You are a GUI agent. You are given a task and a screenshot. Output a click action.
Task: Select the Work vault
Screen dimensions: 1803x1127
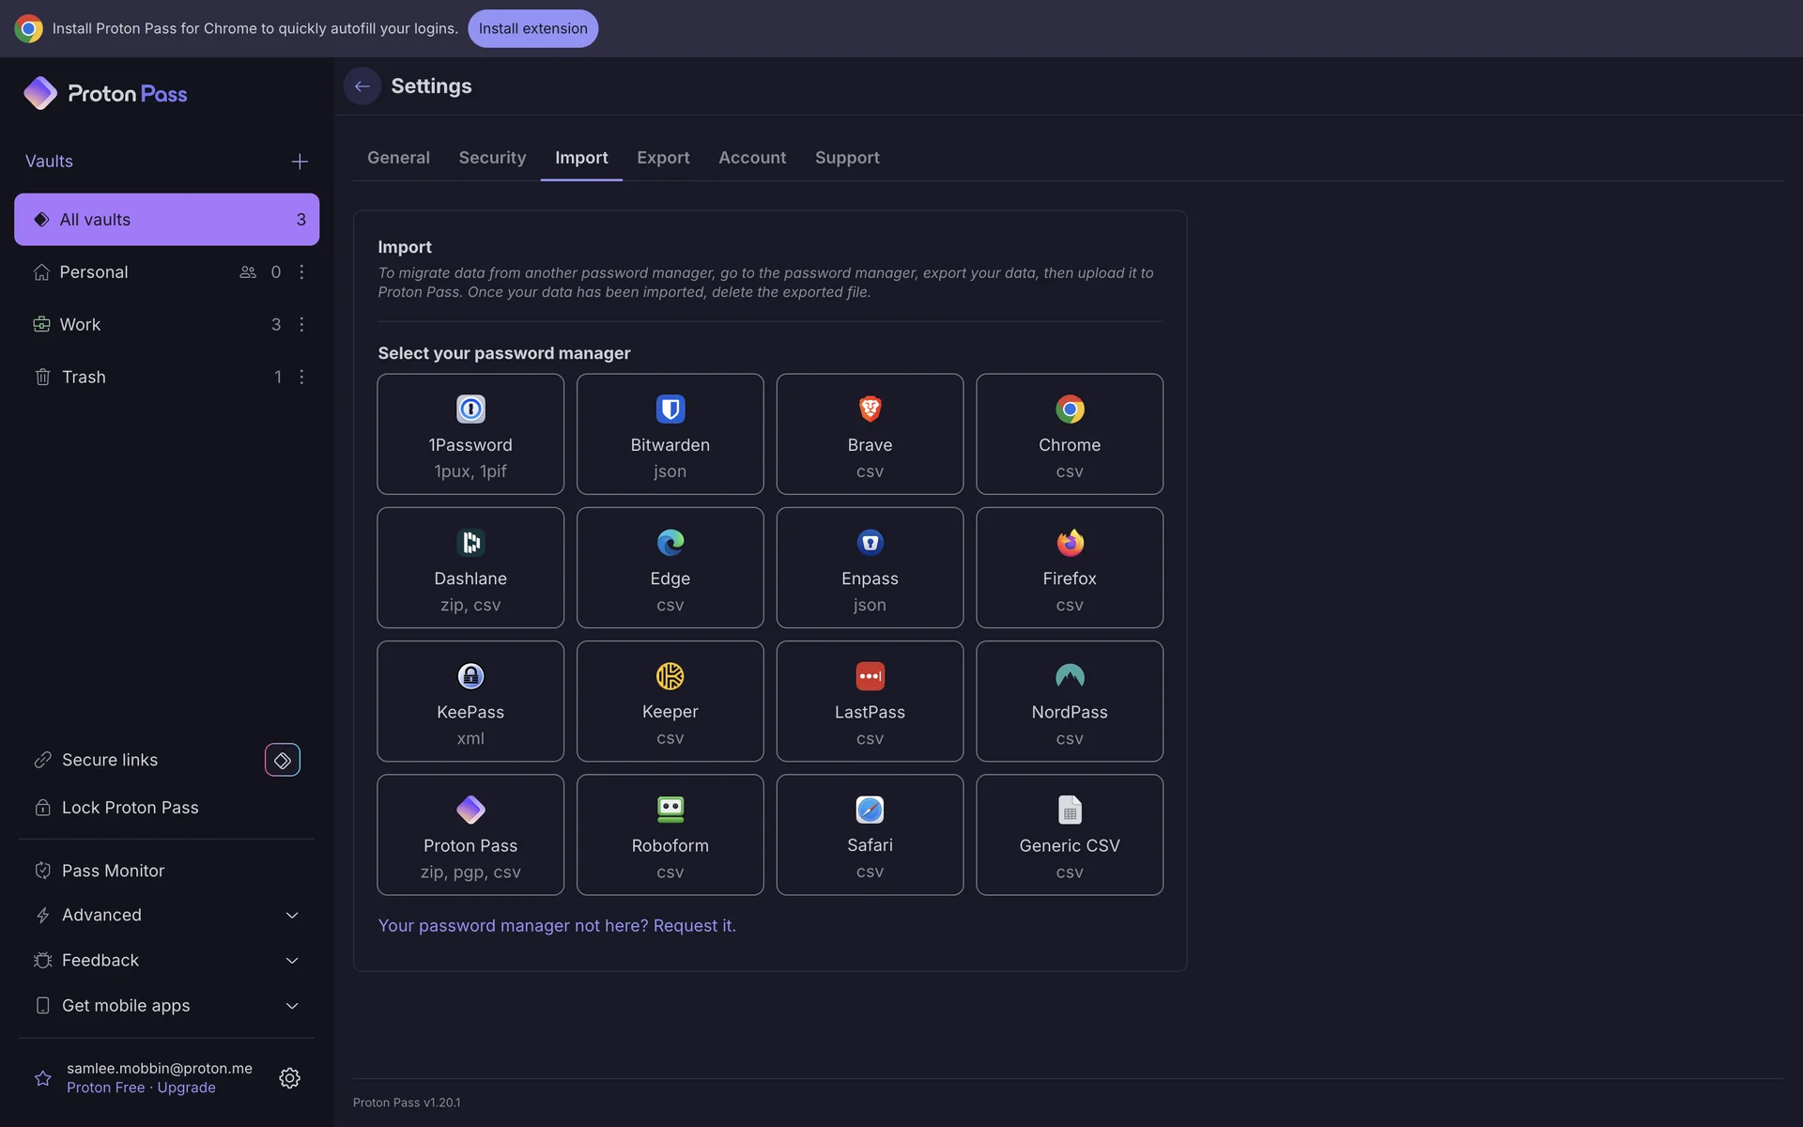[81, 324]
